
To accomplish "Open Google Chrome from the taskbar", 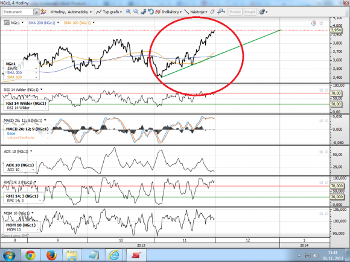I will (x=30, y=255).
